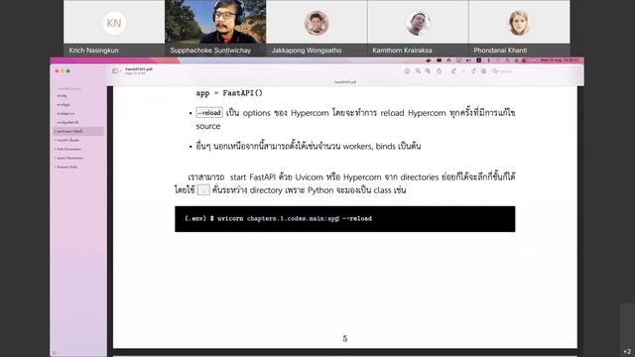Click the word source in the bullet
Screen dimensions: 635x357
pos(208,126)
